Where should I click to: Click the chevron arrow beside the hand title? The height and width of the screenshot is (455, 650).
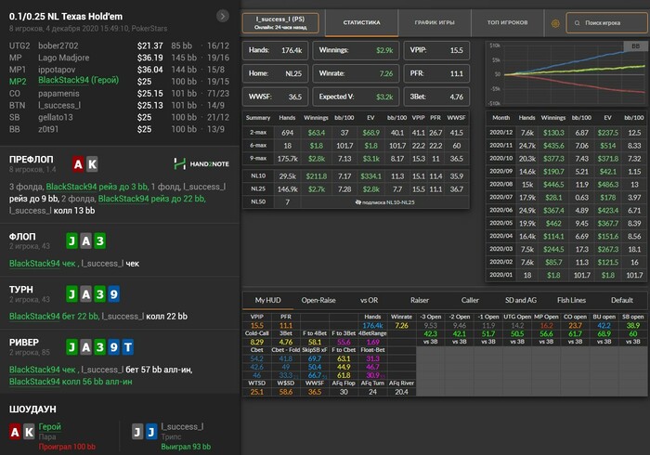point(223,16)
